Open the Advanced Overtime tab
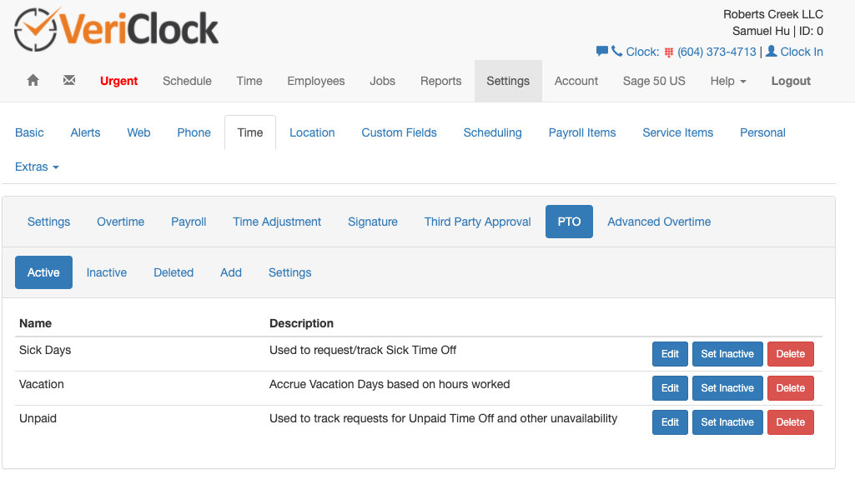Image resolution: width=855 pixels, height=479 pixels. pyautogui.click(x=659, y=222)
